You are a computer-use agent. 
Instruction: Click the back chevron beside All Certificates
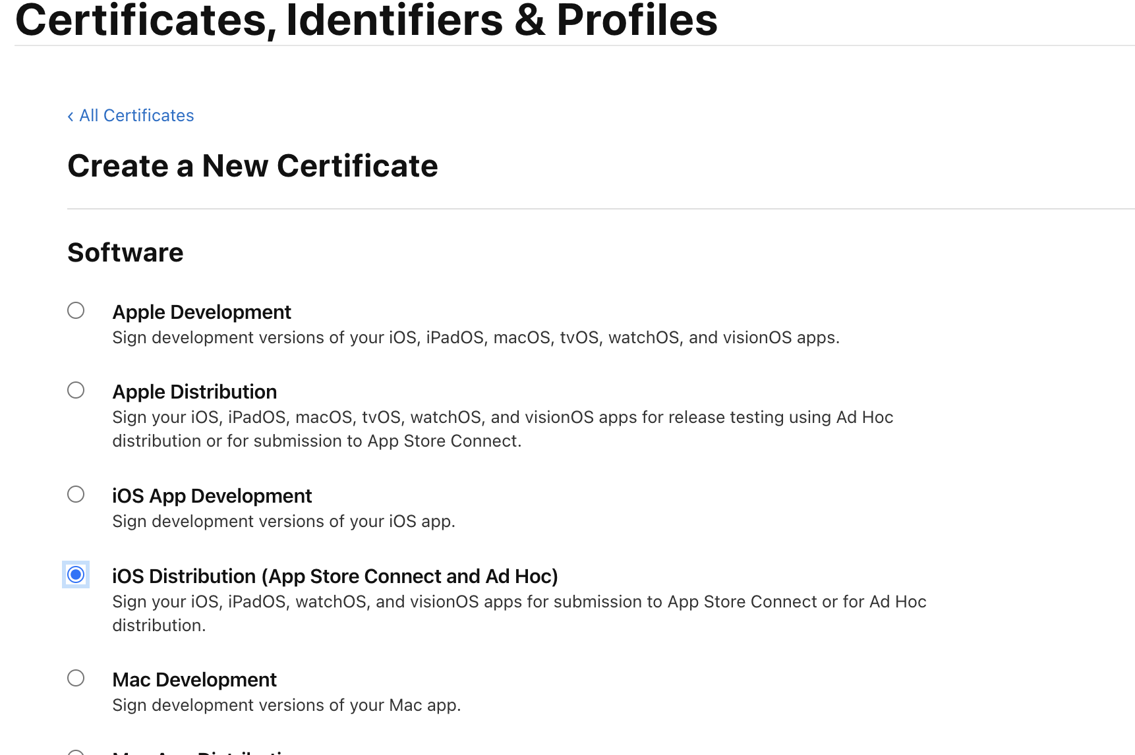[71, 117]
